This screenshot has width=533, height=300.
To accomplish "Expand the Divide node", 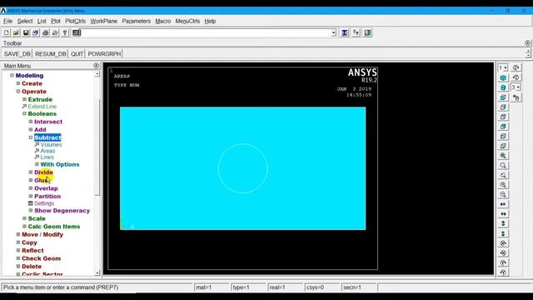I will 31,172.
